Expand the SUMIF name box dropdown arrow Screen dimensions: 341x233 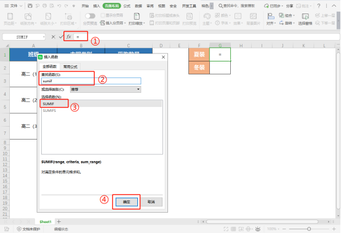(44, 37)
